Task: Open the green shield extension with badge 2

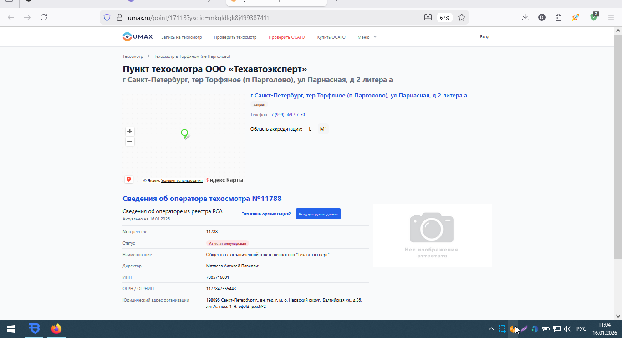Action: click(594, 16)
